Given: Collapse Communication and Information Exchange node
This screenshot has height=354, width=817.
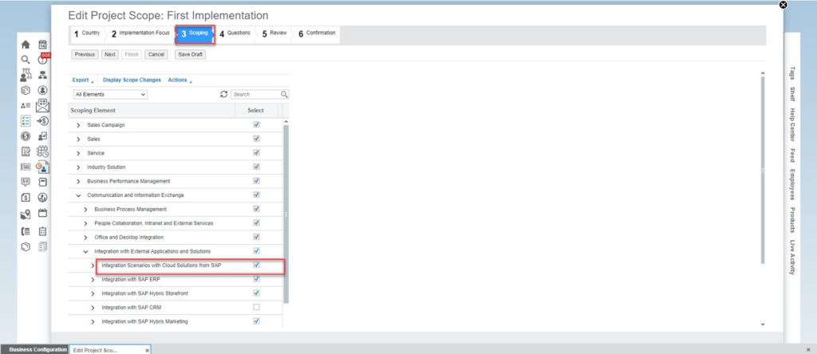Looking at the screenshot, I should coord(79,195).
